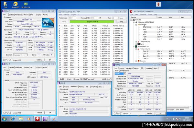Click the Powers flame icon in sensor tree
Screen dimensions: 194x128
pyautogui.click(x=139, y=61)
